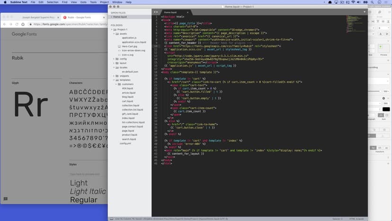Open the Goto menu

point(83,2)
